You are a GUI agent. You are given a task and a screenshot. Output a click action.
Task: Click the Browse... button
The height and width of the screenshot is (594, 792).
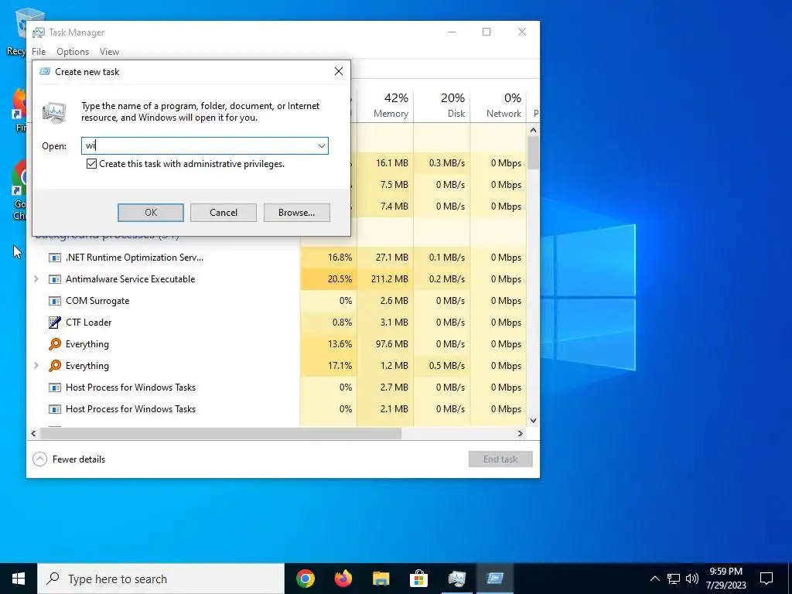(x=296, y=213)
